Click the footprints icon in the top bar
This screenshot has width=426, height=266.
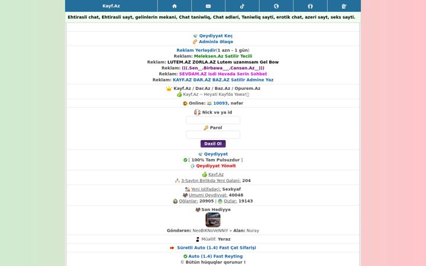click(x=310, y=6)
